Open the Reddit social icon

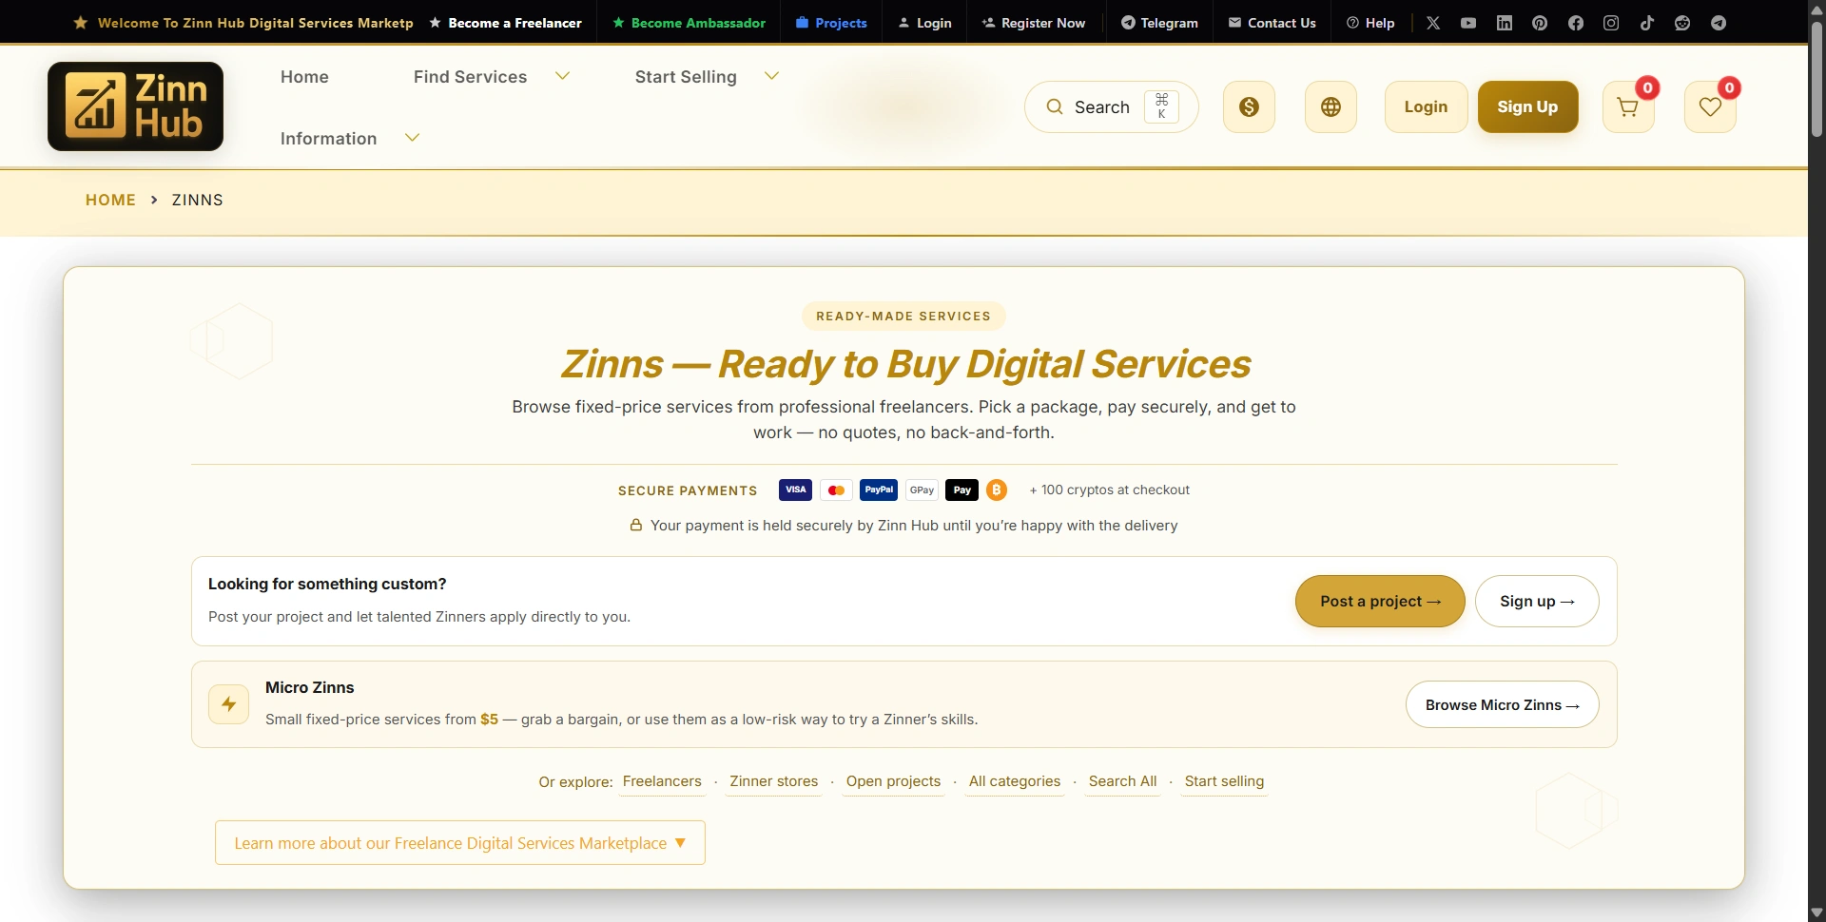point(1682,23)
